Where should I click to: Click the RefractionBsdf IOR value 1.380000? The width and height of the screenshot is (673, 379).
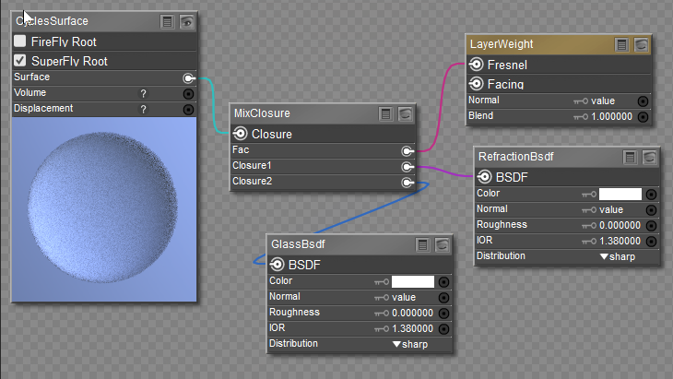620,241
